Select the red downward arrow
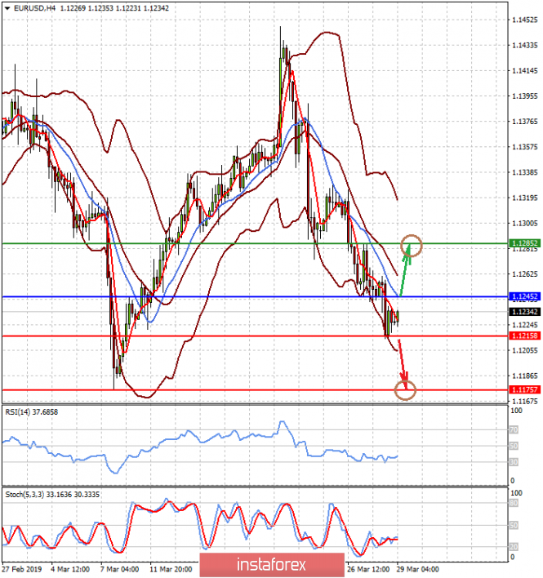The image size is (543, 578). 401,361
